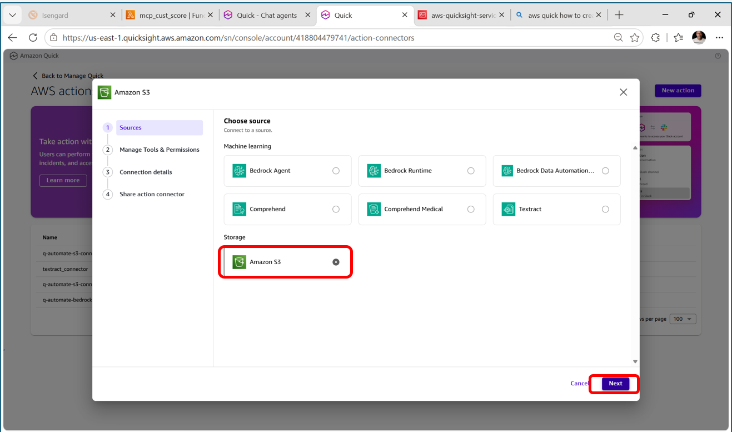The image size is (732, 432).
Task: Close the Isengard browser tab
Action: click(113, 16)
